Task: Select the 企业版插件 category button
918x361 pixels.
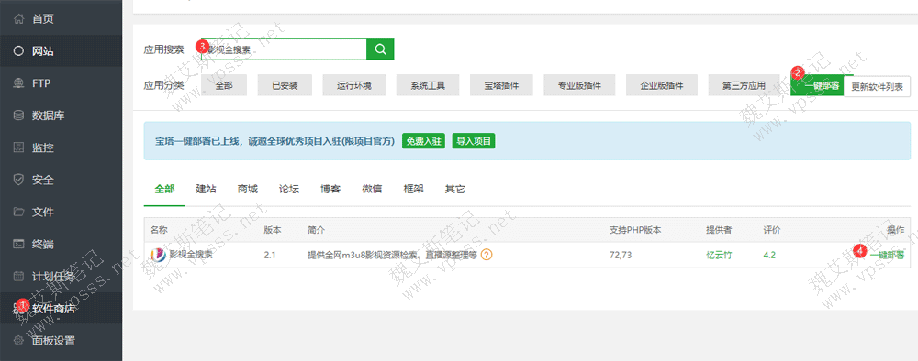Action: pos(662,85)
